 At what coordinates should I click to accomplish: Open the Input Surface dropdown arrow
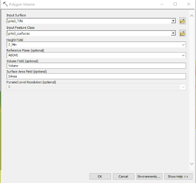click(173, 21)
